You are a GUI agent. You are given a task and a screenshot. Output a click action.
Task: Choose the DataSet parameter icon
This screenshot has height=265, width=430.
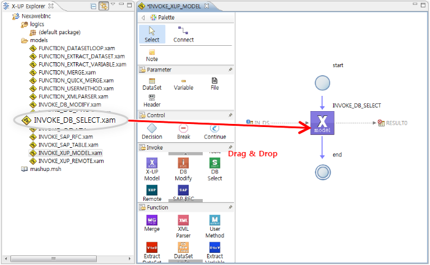tap(151, 84)
